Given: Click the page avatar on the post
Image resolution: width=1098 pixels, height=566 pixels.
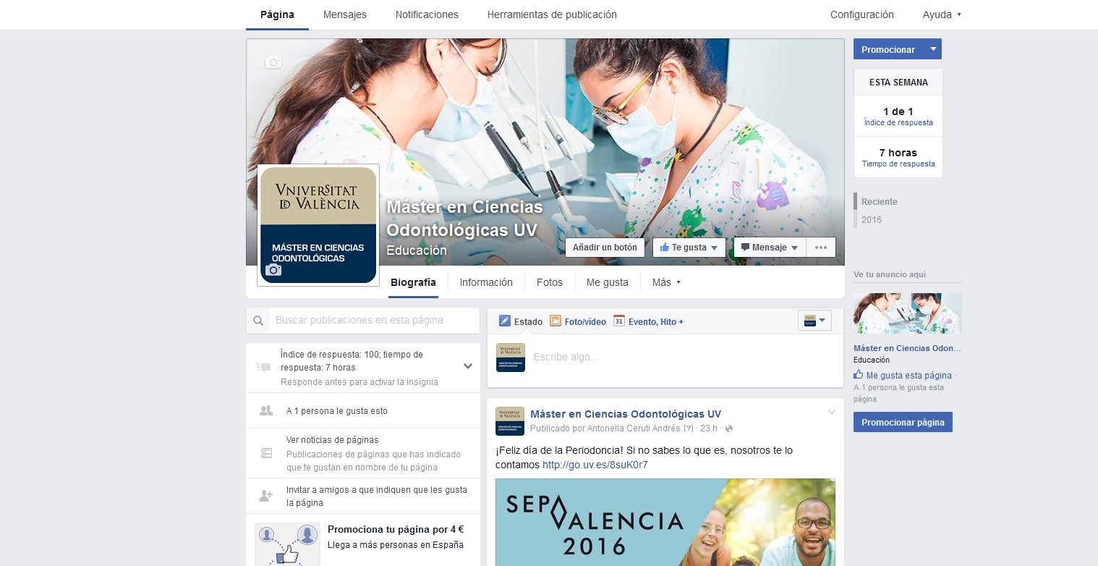Looking at the screenshot, I should tap(510, 421).
